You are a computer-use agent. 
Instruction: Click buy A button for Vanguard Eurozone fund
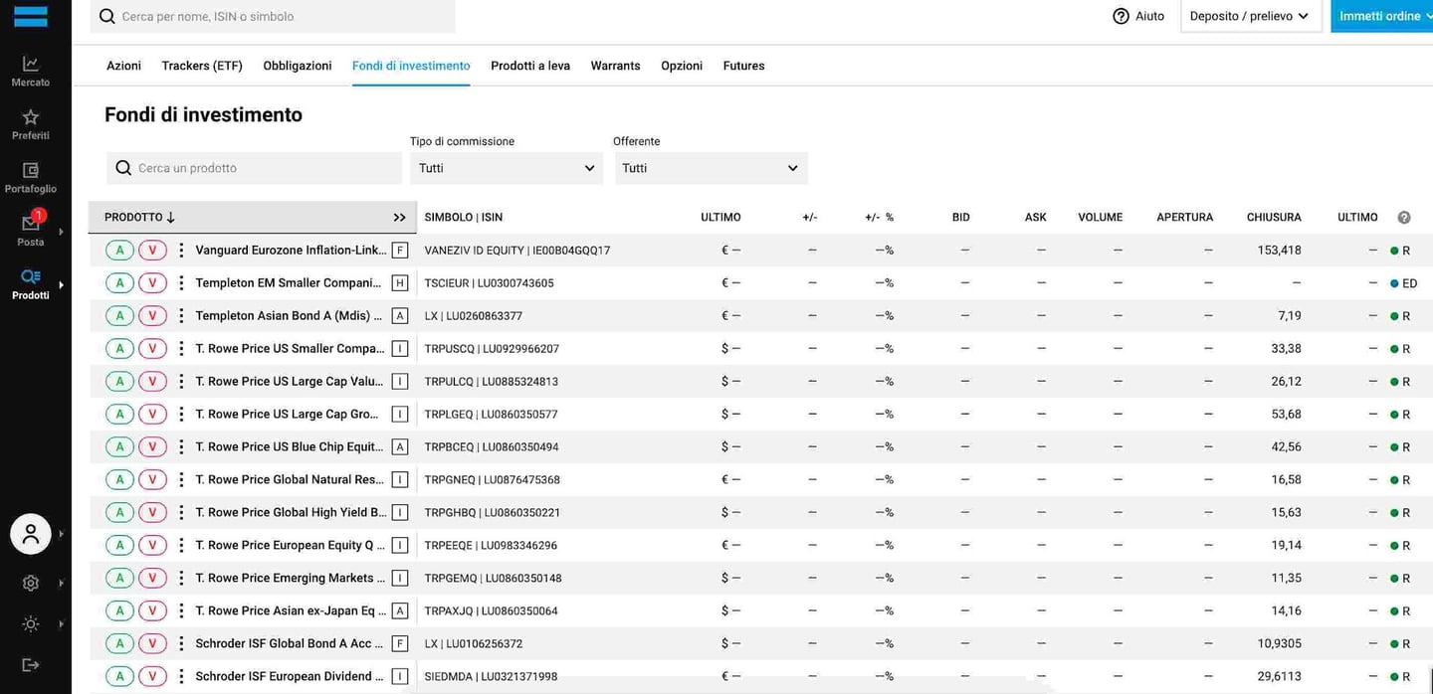click(x=120, y=251)
